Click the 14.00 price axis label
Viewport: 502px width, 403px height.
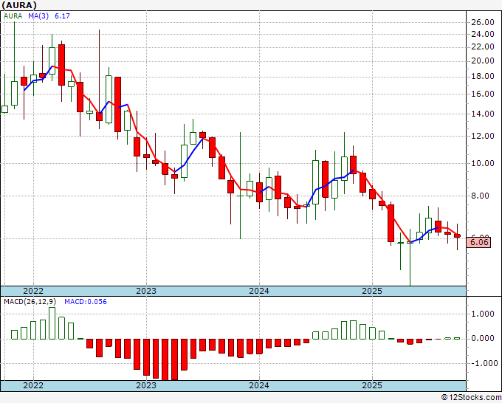point(483,114)
